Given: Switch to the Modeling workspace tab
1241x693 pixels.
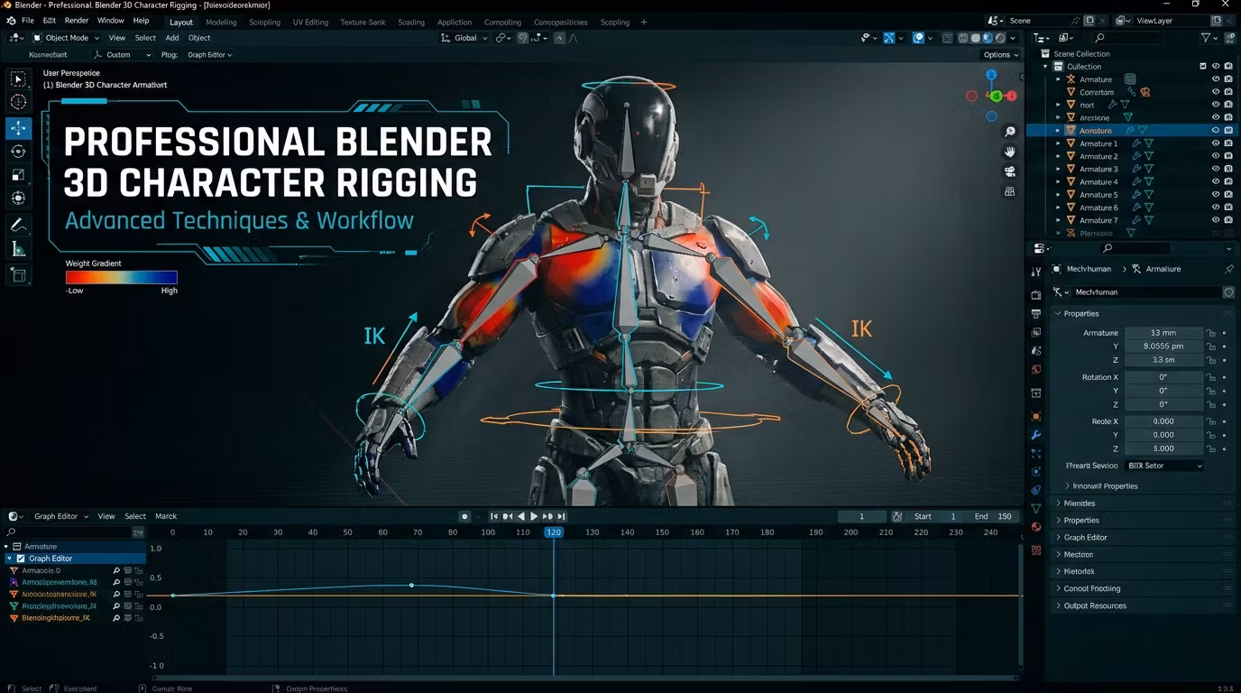Looking at the screenshot, I should (221, 22).
